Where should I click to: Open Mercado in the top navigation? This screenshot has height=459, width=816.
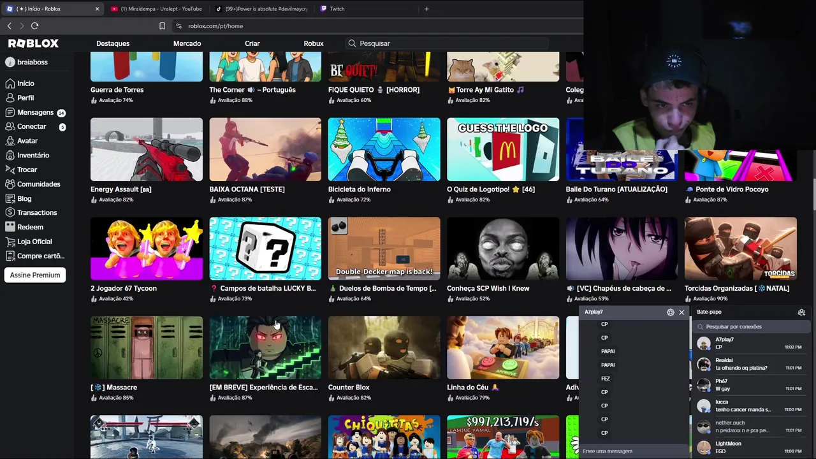[x=187, y=43]
